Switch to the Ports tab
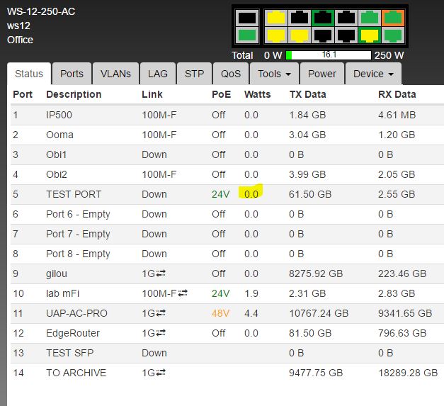This screenshot has width=444, height=406. [72, 74]
